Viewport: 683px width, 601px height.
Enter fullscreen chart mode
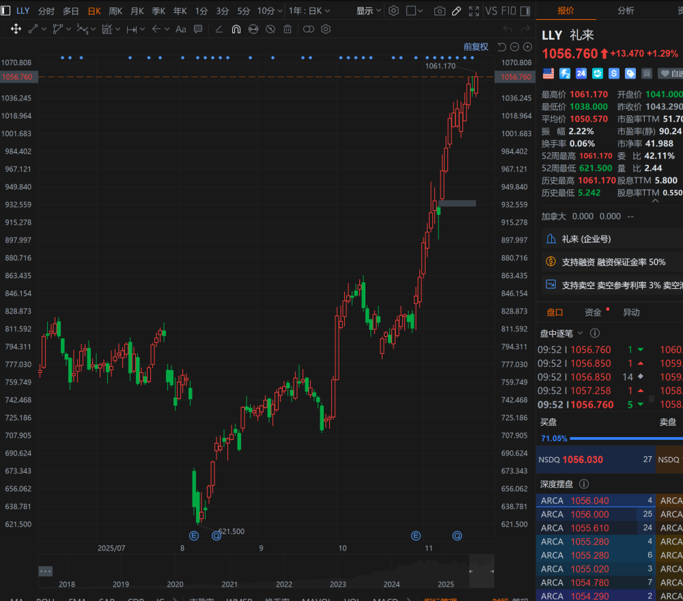coord(474,11)
